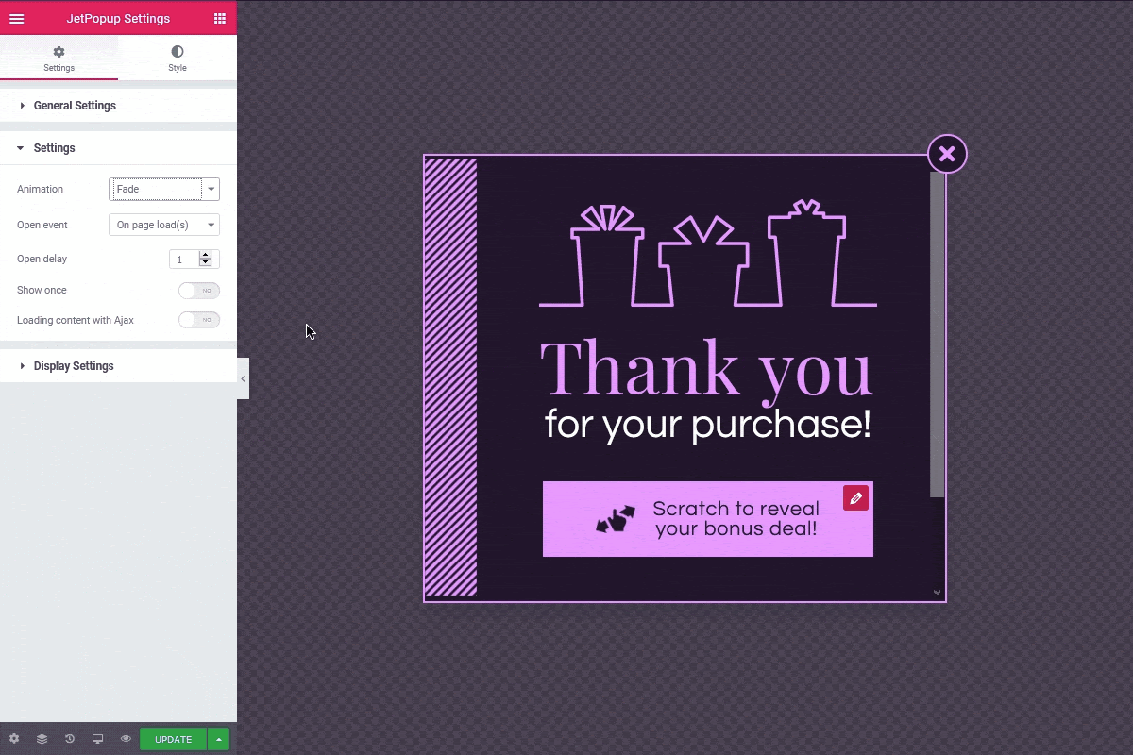The height and width of the screenshot is (755, 1133).
Task: Open the Open event dropdown
Action: (164, 225)
